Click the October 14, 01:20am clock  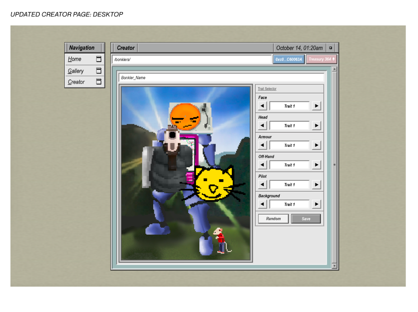point(299,48)
